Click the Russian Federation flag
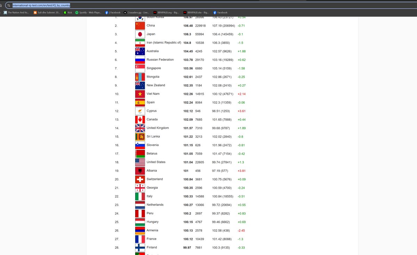Screen dimensions: 417x255 point(140,60)
